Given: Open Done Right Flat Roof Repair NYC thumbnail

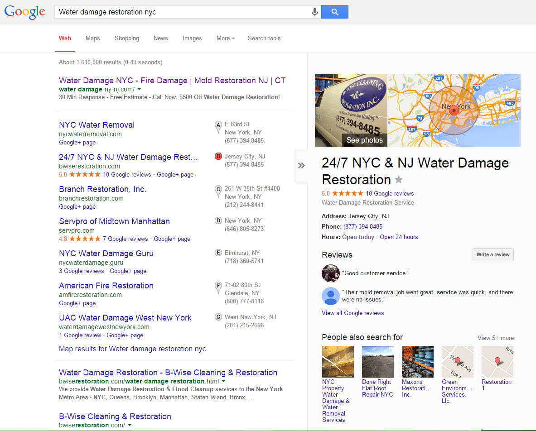Looking at the screenshot, I should pyautogui.click(x=378, y=362).
